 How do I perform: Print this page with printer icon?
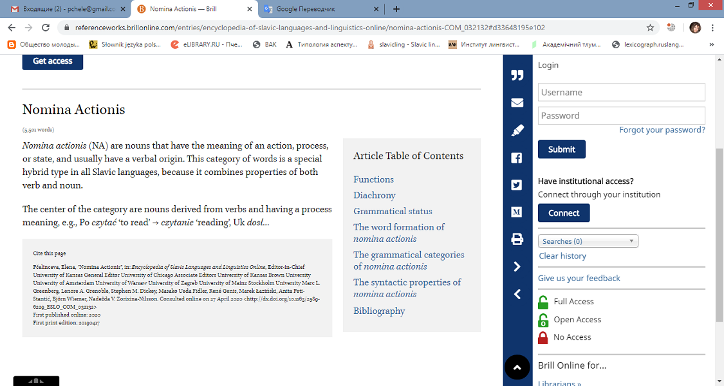pos(517,239)
